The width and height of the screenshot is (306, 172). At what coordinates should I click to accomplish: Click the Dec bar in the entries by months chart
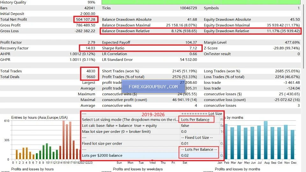click(292, 145)
